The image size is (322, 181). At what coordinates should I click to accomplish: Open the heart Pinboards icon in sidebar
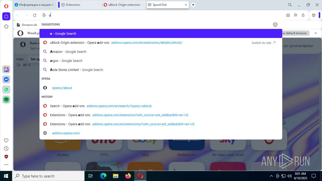pyautogui.click(x=6, y=140)
